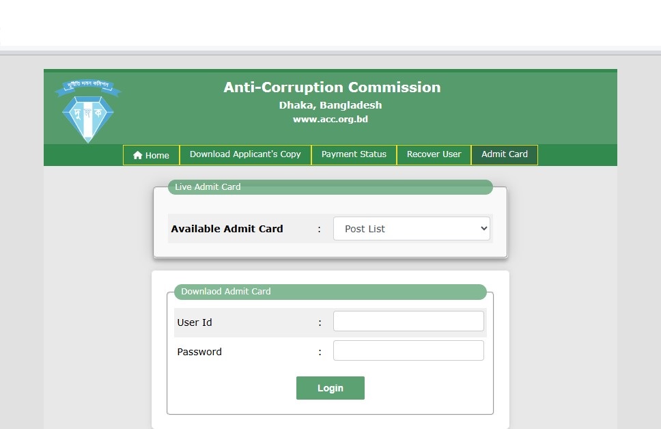Focus the User Id text field
The image size is (661, 429).
tap(408, 322)
